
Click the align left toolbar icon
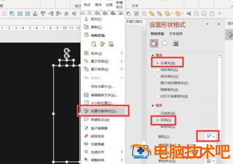pyautogui.click(x=59, y=14)
